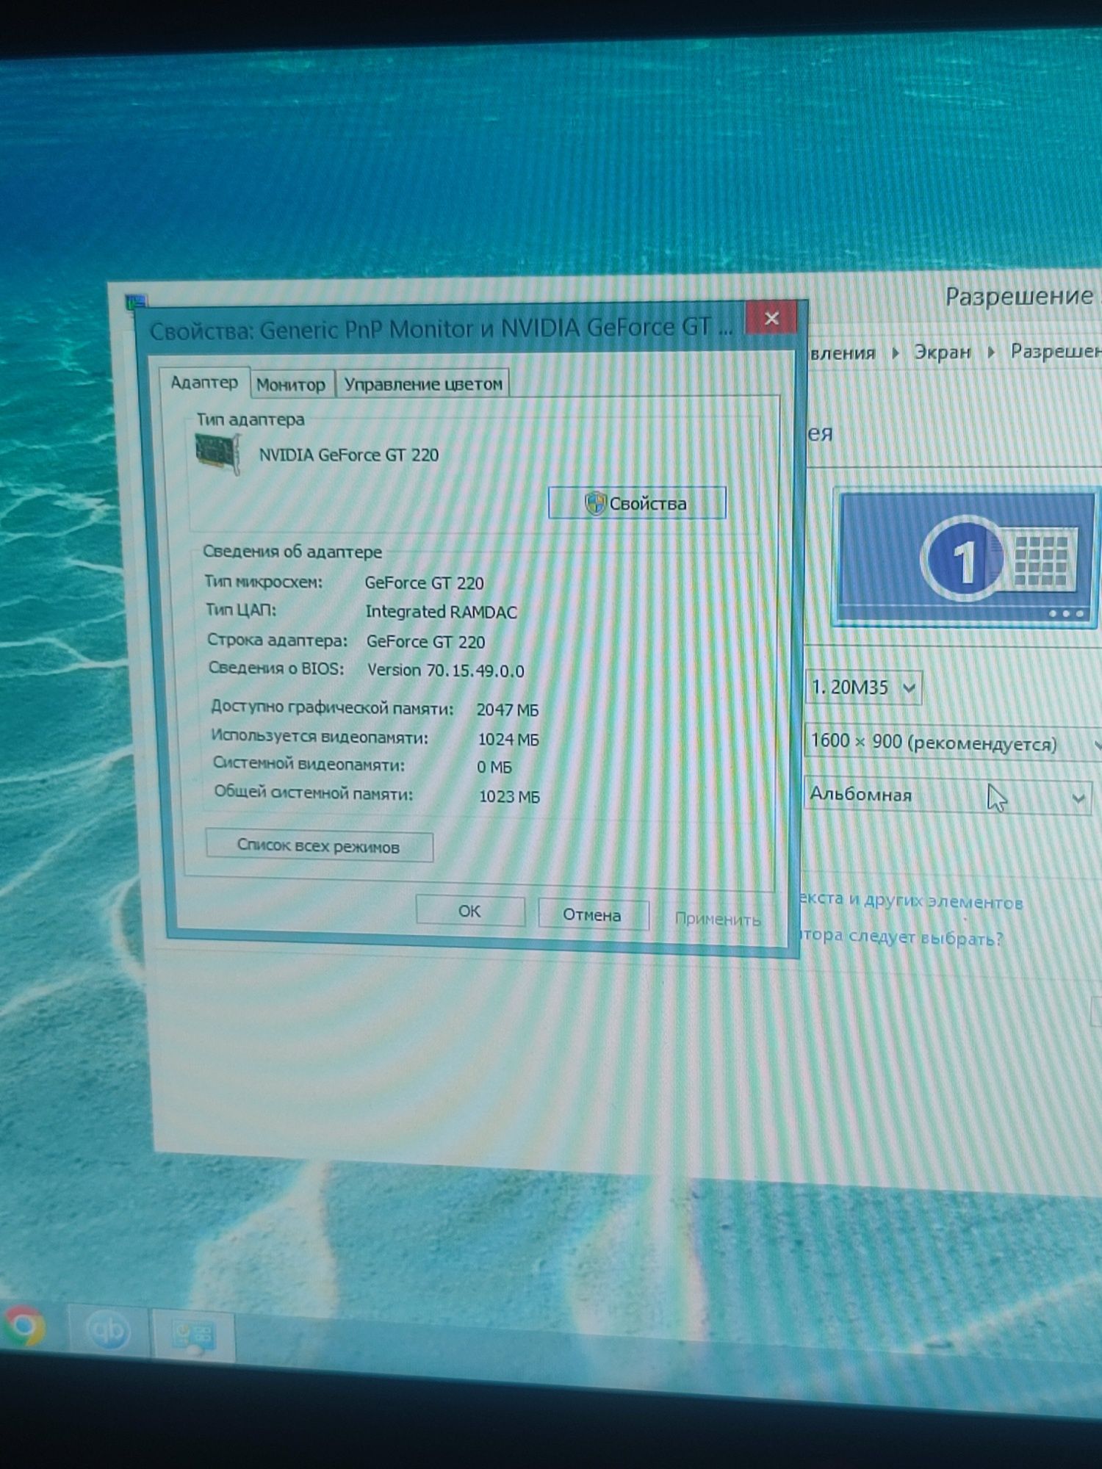
Task: Open the Управление цветом tab
Action: pyautogui.click(x=423, y=384)
